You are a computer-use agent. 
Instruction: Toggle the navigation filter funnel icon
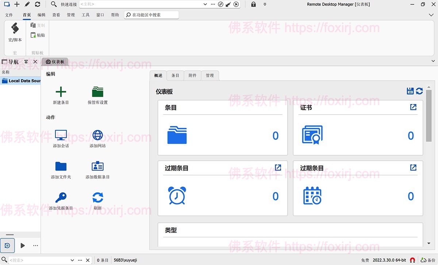tap(26, 61)
